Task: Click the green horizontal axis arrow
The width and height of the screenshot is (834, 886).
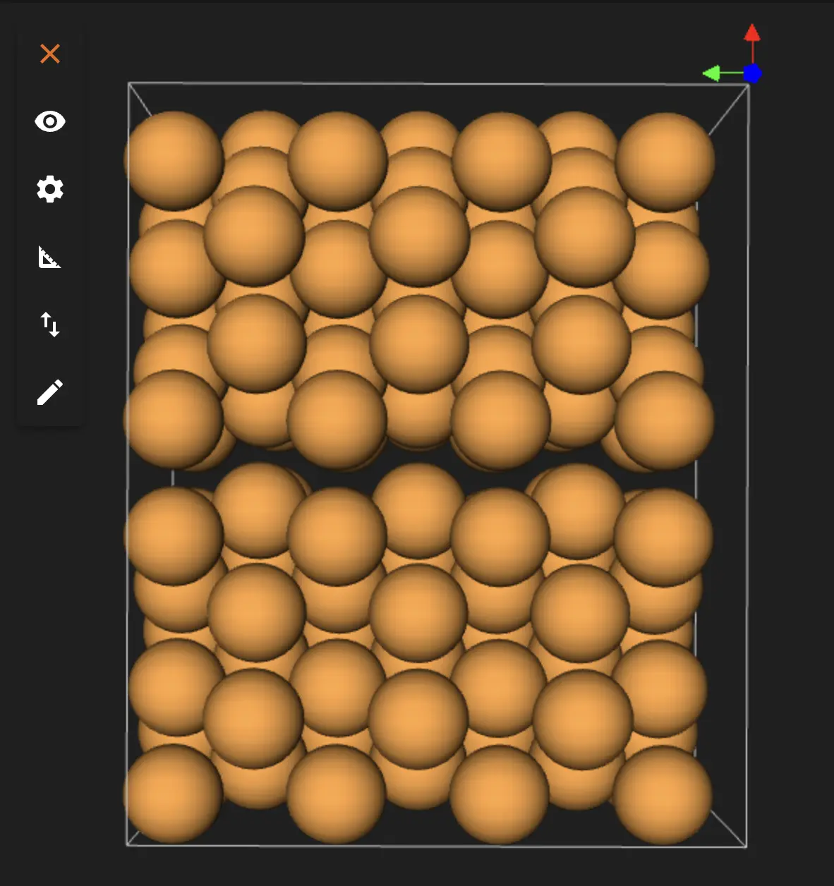Action: point(713,73)
